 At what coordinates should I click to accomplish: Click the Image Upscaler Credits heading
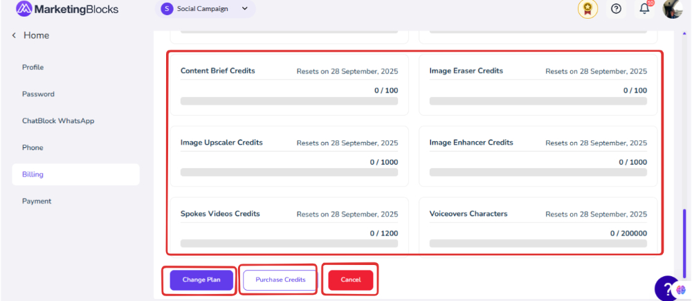(221, 143)
